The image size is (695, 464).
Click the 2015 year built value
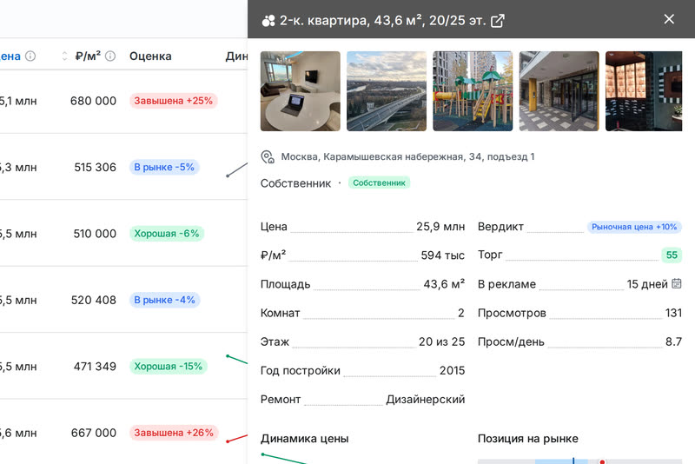pos(452,370)
